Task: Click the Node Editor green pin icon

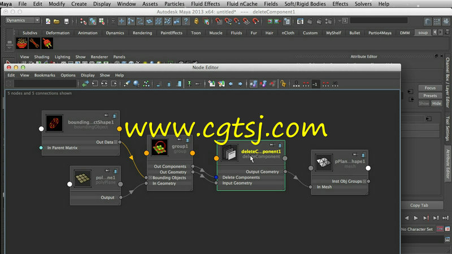Action: pyautogui.click(x=189, y=84)
